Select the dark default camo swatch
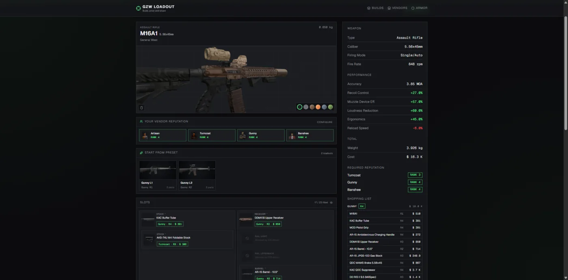 pyautogui.click(x=299, y=107)
